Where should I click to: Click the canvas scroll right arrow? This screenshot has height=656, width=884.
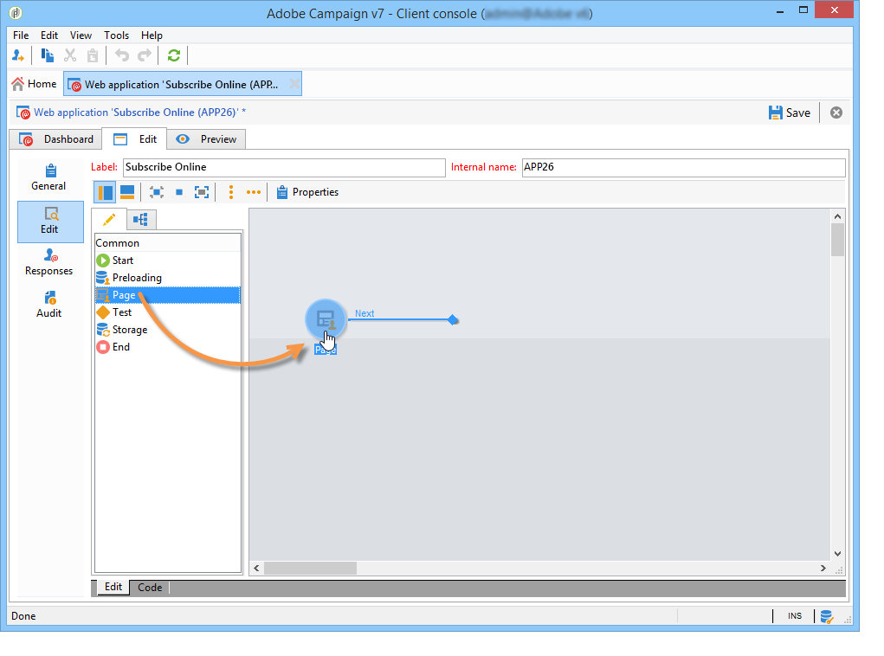pyautogui.click(x=823, y=568)
